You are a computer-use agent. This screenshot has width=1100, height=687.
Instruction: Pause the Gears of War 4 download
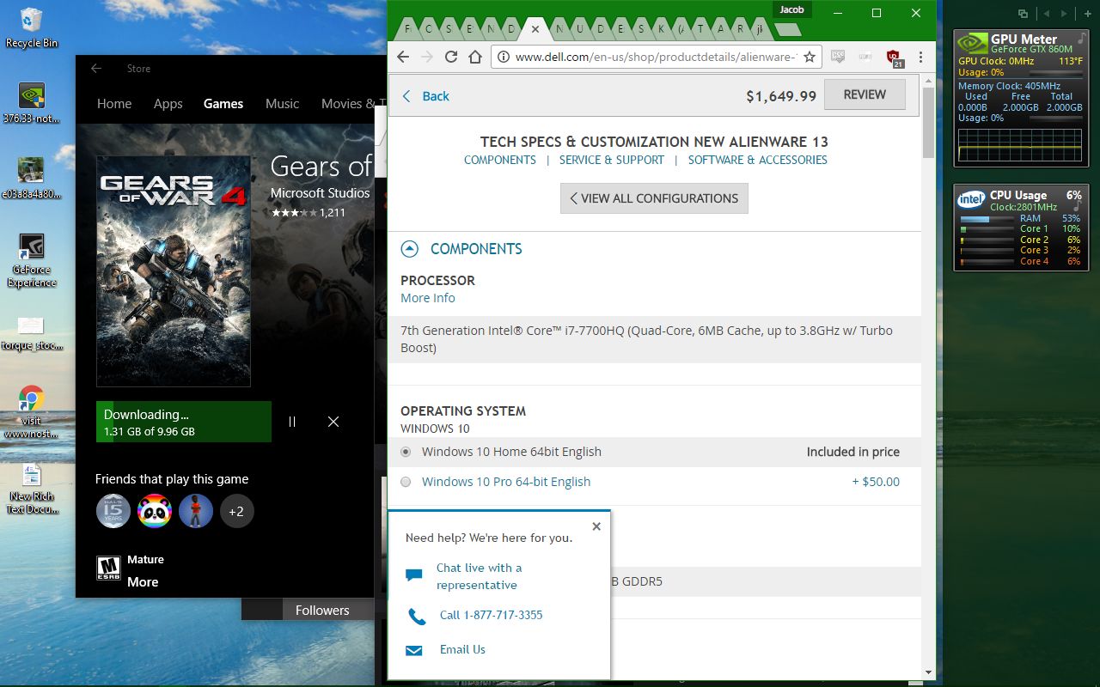pyautogui.click(x=292, y=422)
